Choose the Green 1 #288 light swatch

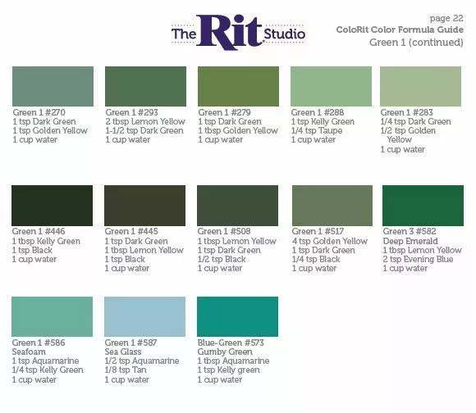click(x=331, y=86)
